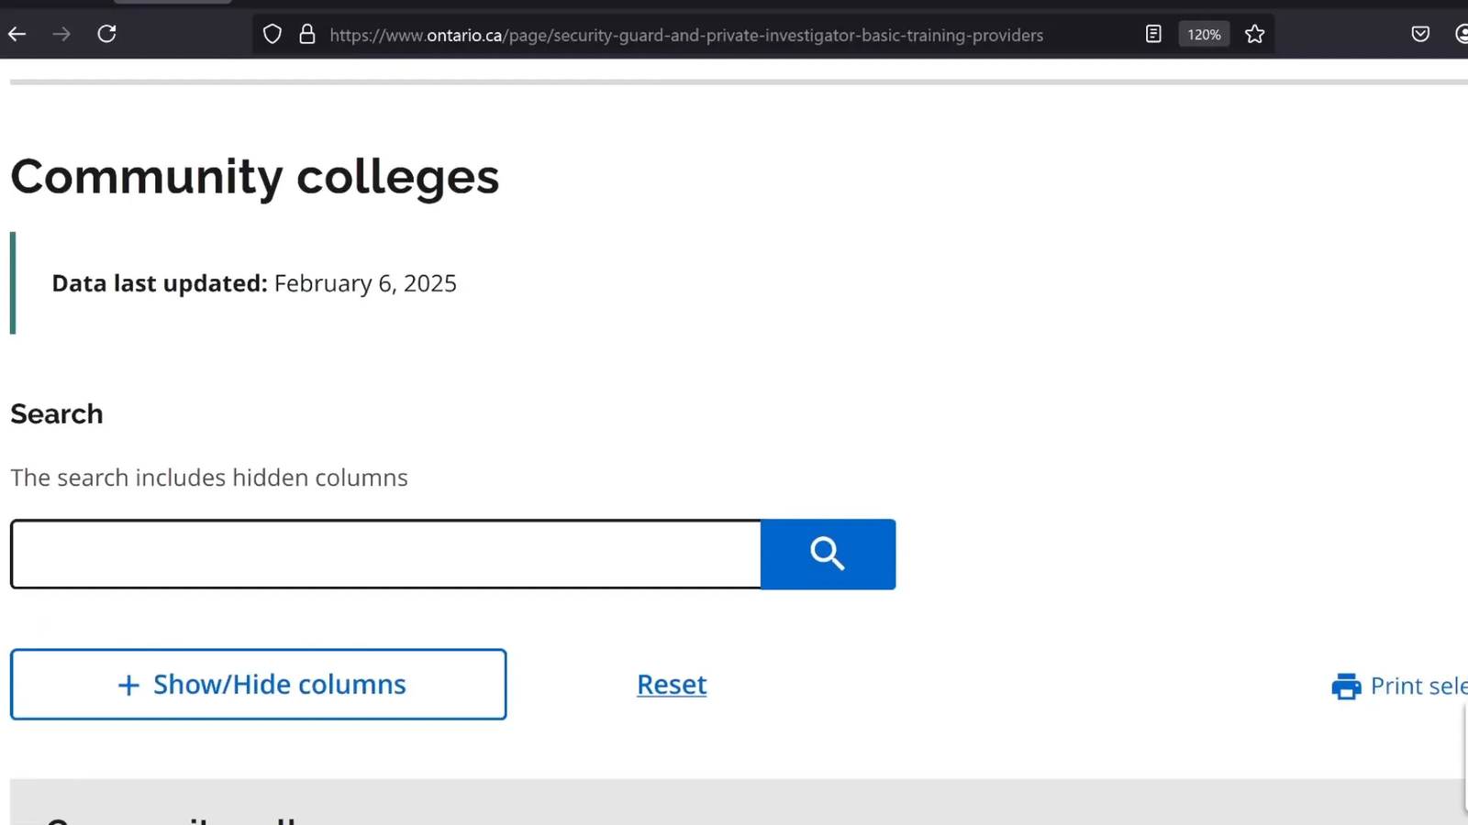Reset the table filters
1468x825 pixels.
click(672, 685)
